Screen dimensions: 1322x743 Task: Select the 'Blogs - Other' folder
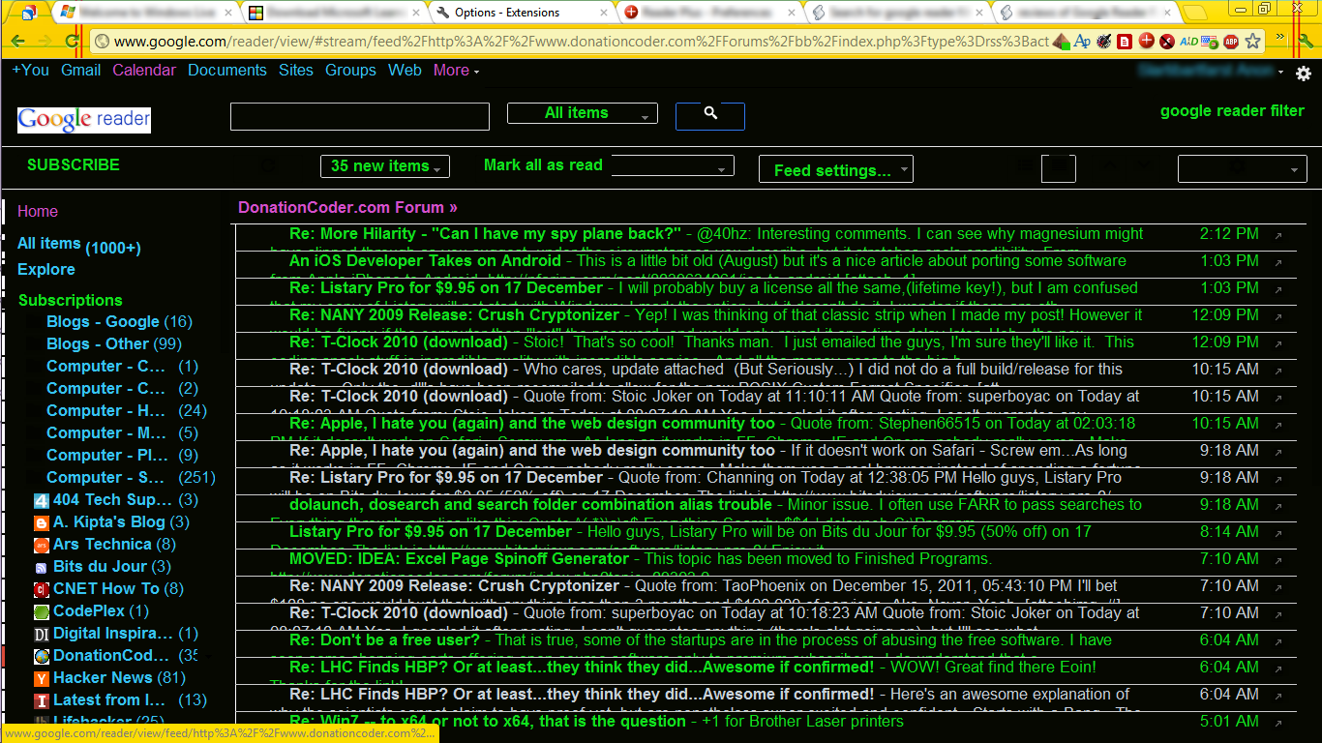coord(114,344)
